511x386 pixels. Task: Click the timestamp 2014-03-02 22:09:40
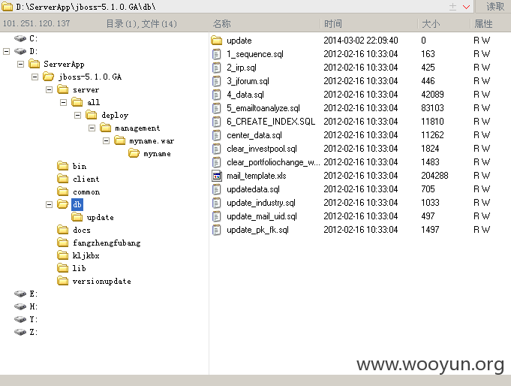coord(361,41)
